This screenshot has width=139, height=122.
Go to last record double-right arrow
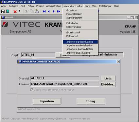point(59,11)
